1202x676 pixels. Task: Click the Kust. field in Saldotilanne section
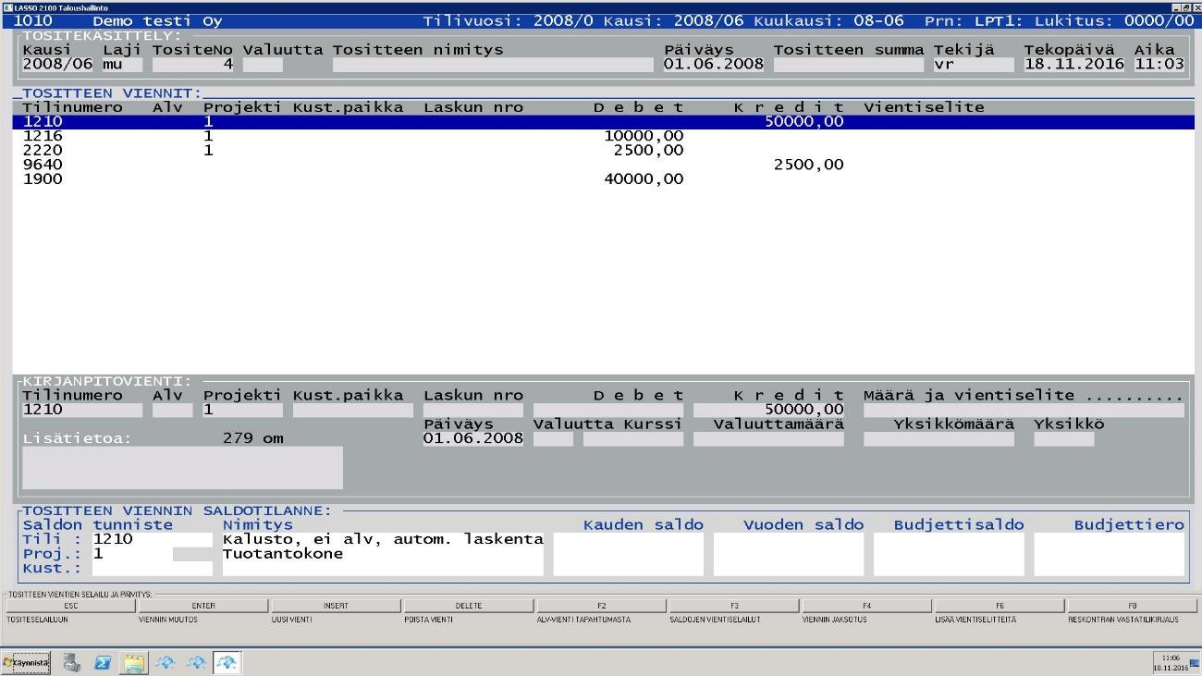pyautogui.click(x=153, y=569)
